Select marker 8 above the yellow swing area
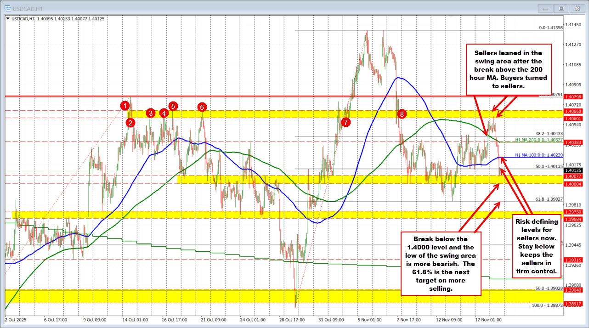Image resolution: width=589 pixels, height=328 pixels. pos(402,114)
